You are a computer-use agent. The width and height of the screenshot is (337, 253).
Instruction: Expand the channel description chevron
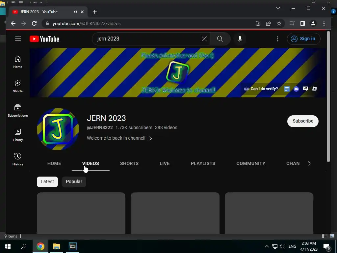click(x=151, y=138)
